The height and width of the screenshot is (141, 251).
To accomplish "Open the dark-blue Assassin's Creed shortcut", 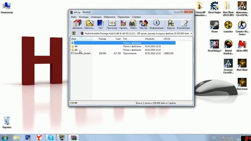I will pyautogui.click(x=228, y=66).
